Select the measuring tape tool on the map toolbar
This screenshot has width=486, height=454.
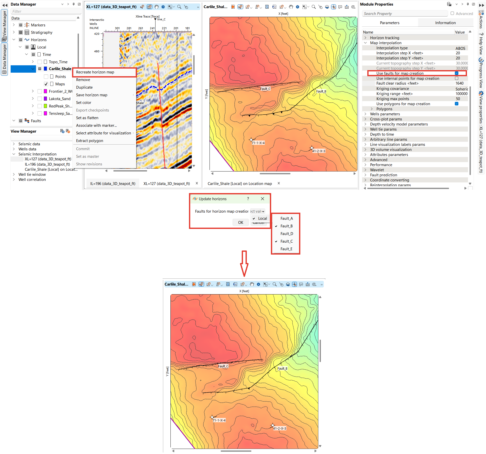tap(353, 7)
